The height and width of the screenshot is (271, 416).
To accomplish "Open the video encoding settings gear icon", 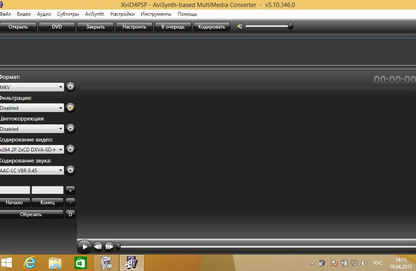I will coord(70,149).
